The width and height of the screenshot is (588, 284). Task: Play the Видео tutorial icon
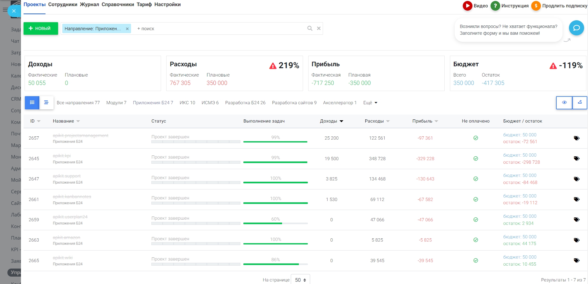(x=467, y=6)
